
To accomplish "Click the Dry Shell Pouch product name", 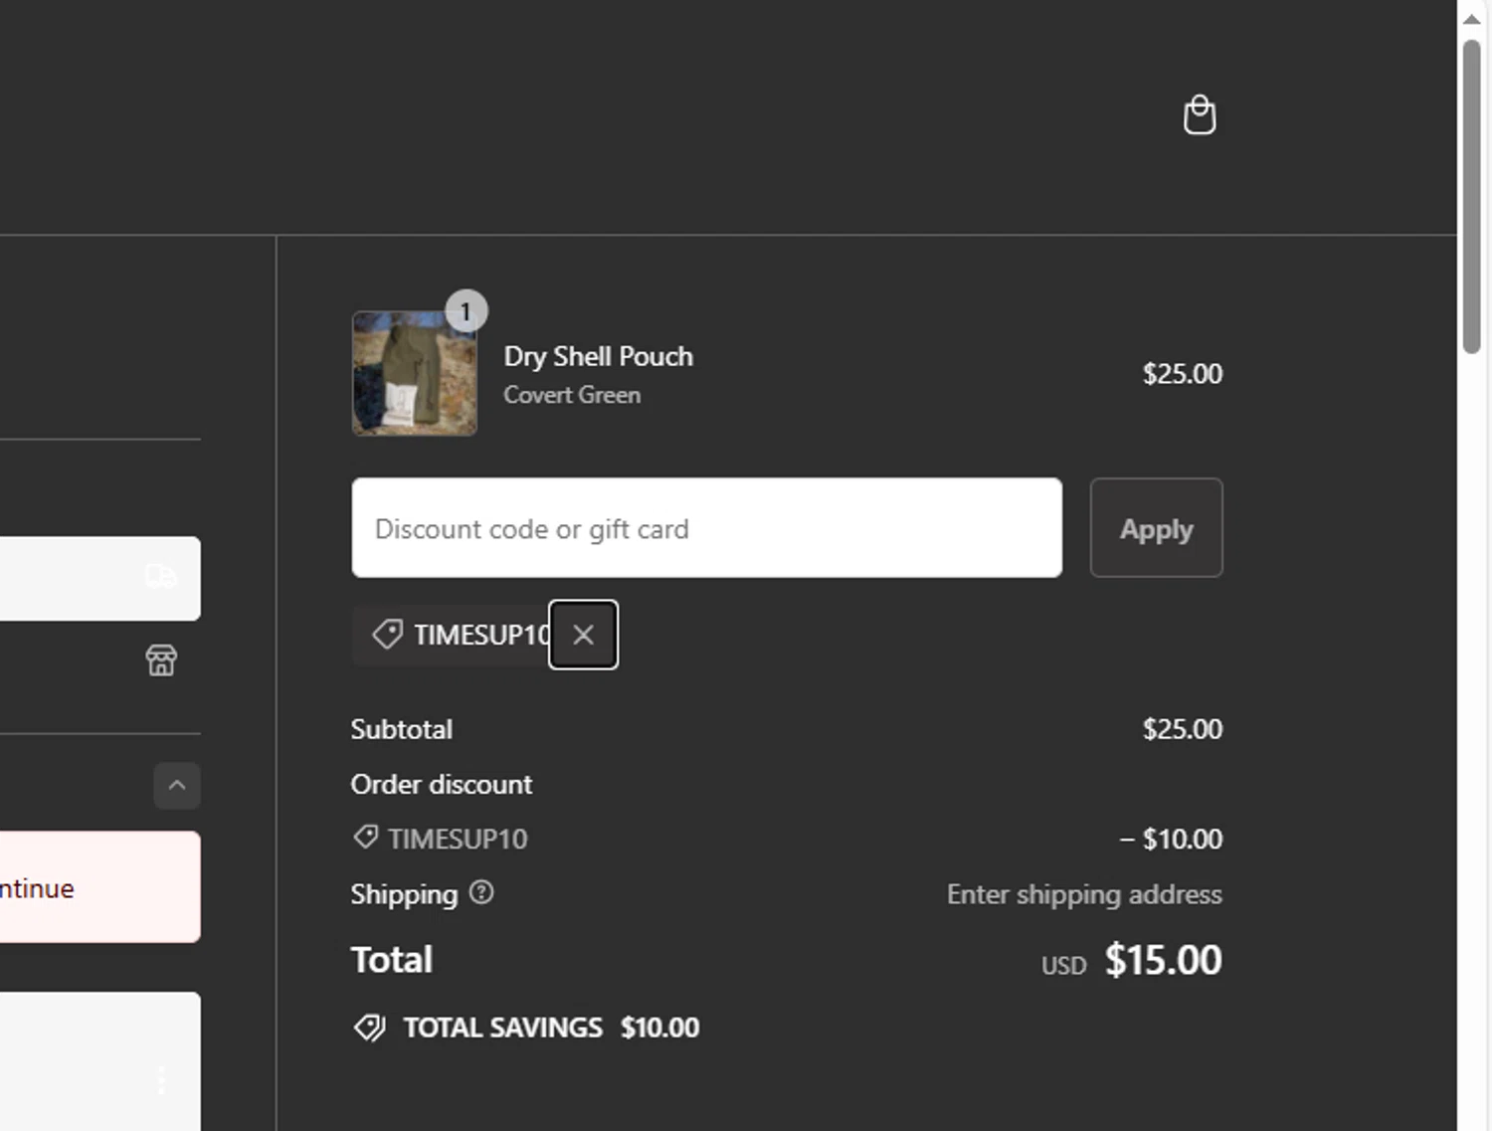I will [598, 356].
